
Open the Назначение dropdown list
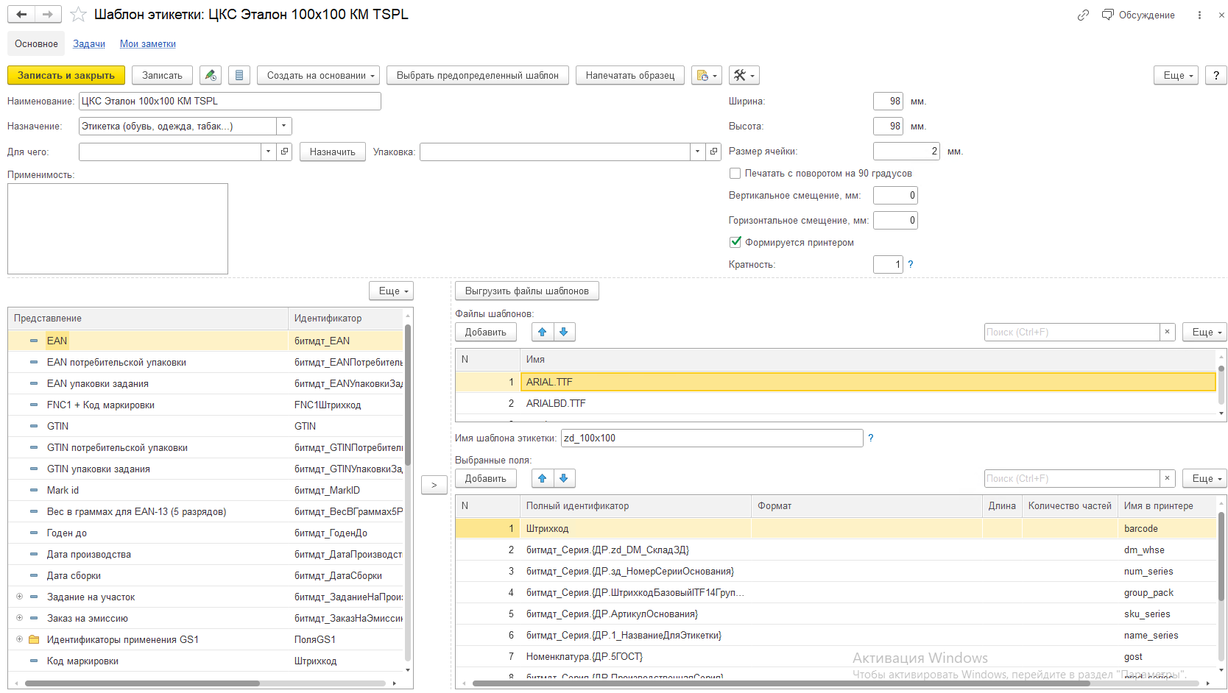point(284,126)
